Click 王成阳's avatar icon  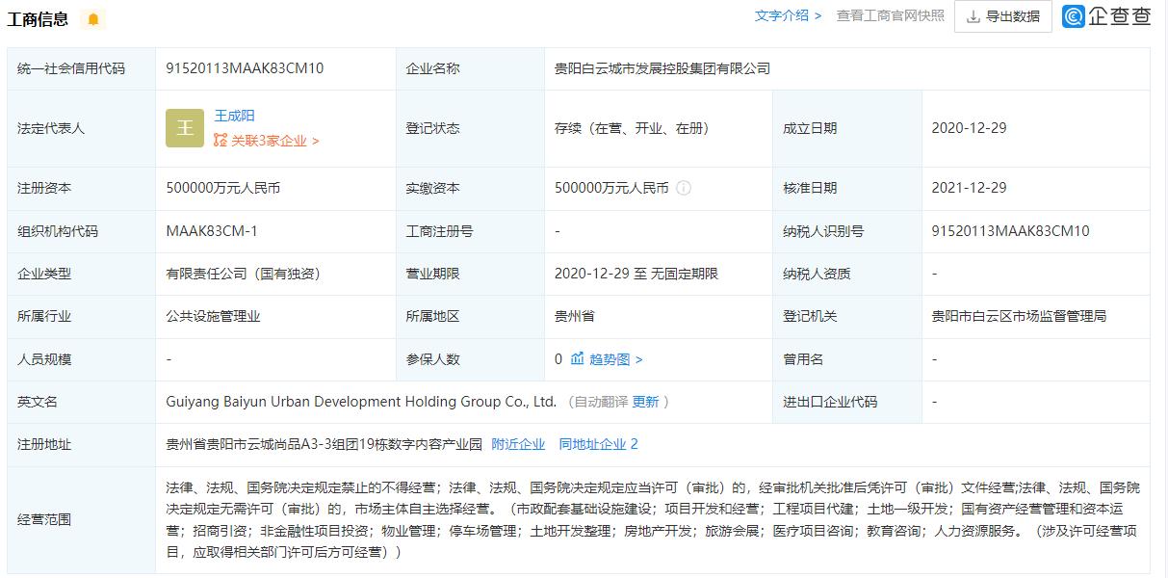point(184,127)
